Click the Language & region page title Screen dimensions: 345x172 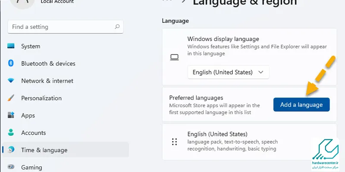pyautogui.click(x=245, y=2)
